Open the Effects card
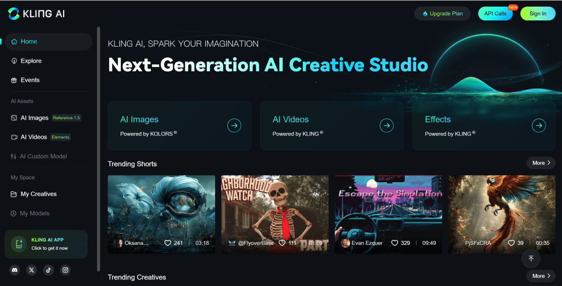This screenshot has height=286, width=562. click(484, 126)
